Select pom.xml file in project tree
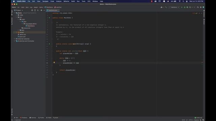 (x=22, y=37)
